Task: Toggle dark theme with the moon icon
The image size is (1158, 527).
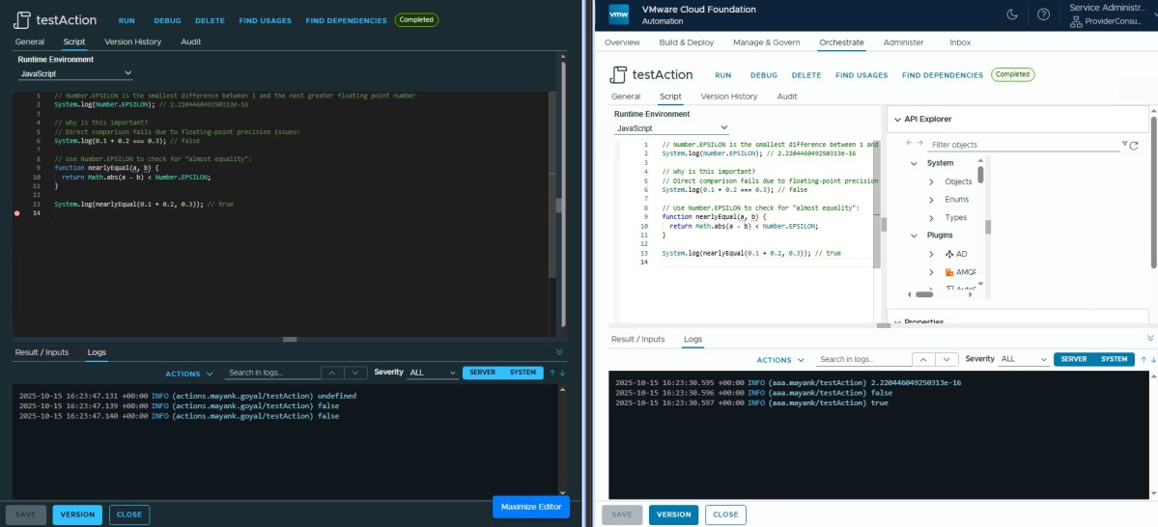Action: point(1012,14)
